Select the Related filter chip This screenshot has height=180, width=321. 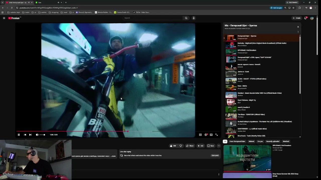[x=251, y=141]
